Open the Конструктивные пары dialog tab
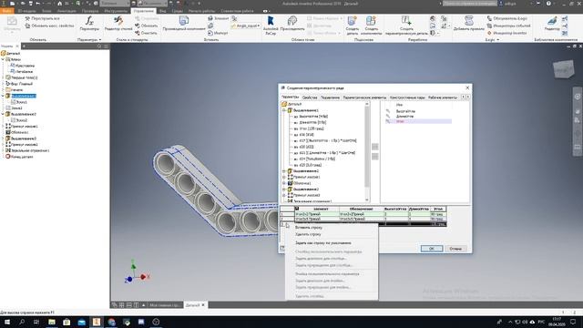 click(407, 97)
